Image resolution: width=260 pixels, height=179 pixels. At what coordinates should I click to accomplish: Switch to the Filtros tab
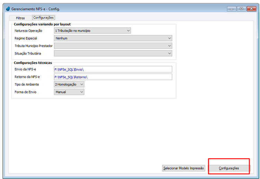(x=20, y=18)
